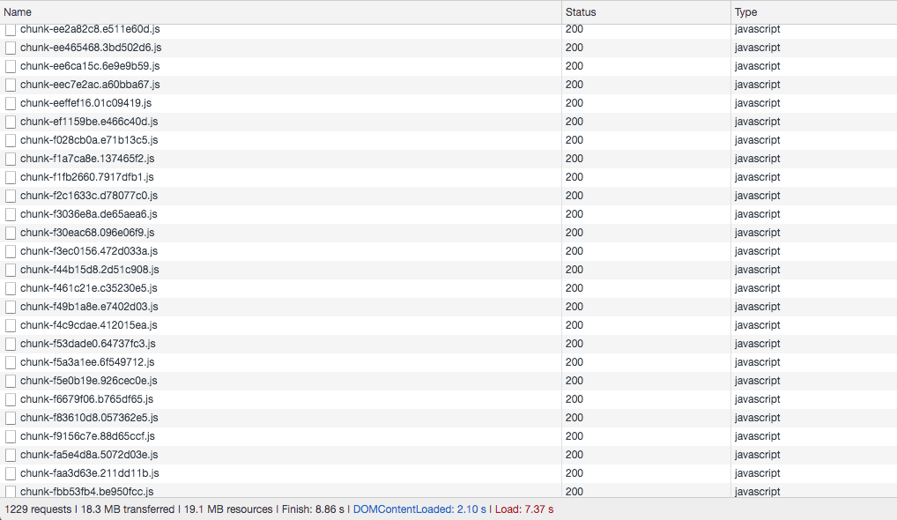The image size is (897, 520).
Task: Select request chunk-f461c21e.c35230e5.js
Action: click(x=448, y=288)
